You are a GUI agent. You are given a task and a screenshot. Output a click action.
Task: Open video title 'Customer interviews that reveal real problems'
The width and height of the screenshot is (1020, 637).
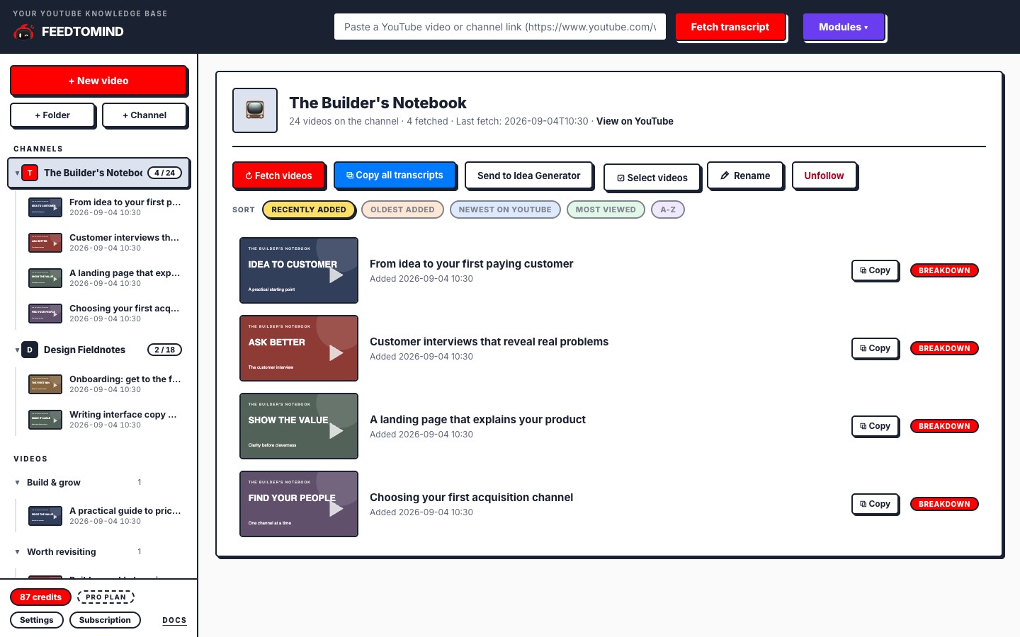click(489, 342)
